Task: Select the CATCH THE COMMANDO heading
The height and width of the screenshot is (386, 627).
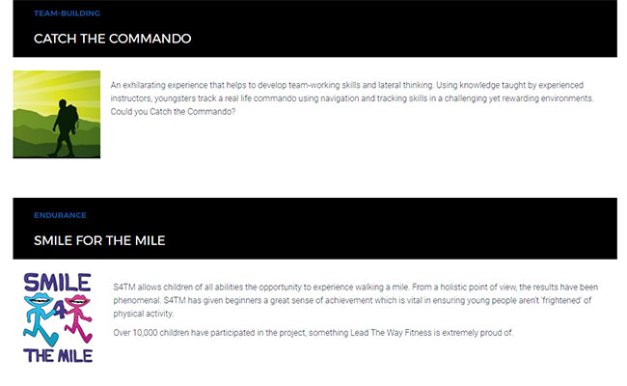Action: [112, 39]
